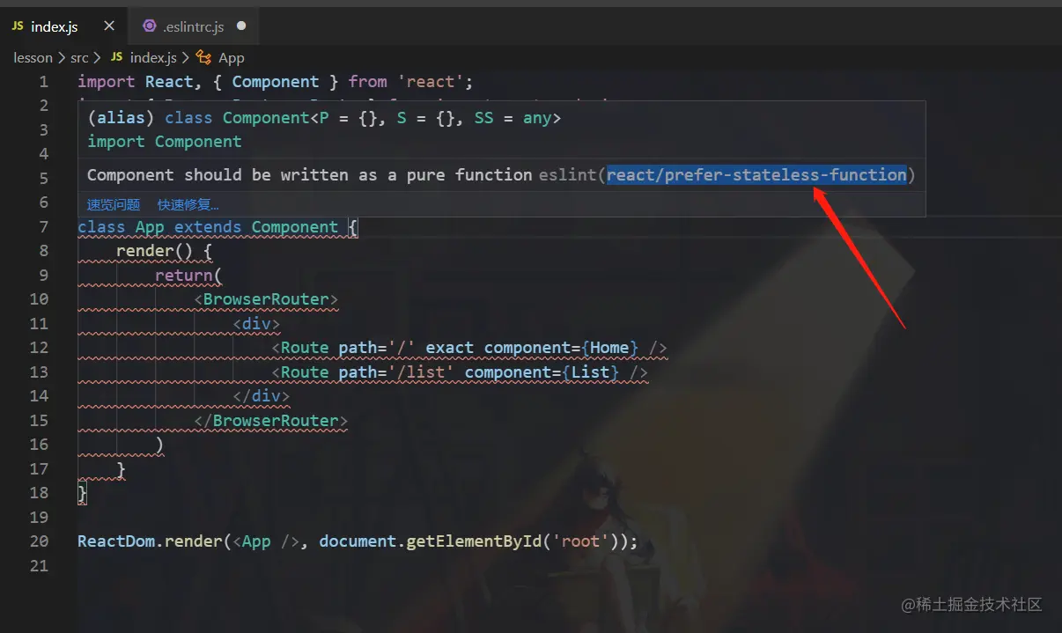This screenshot has width=1062, height=633.
Task: Open the App symbol breadcrumb
Action: 232,57
